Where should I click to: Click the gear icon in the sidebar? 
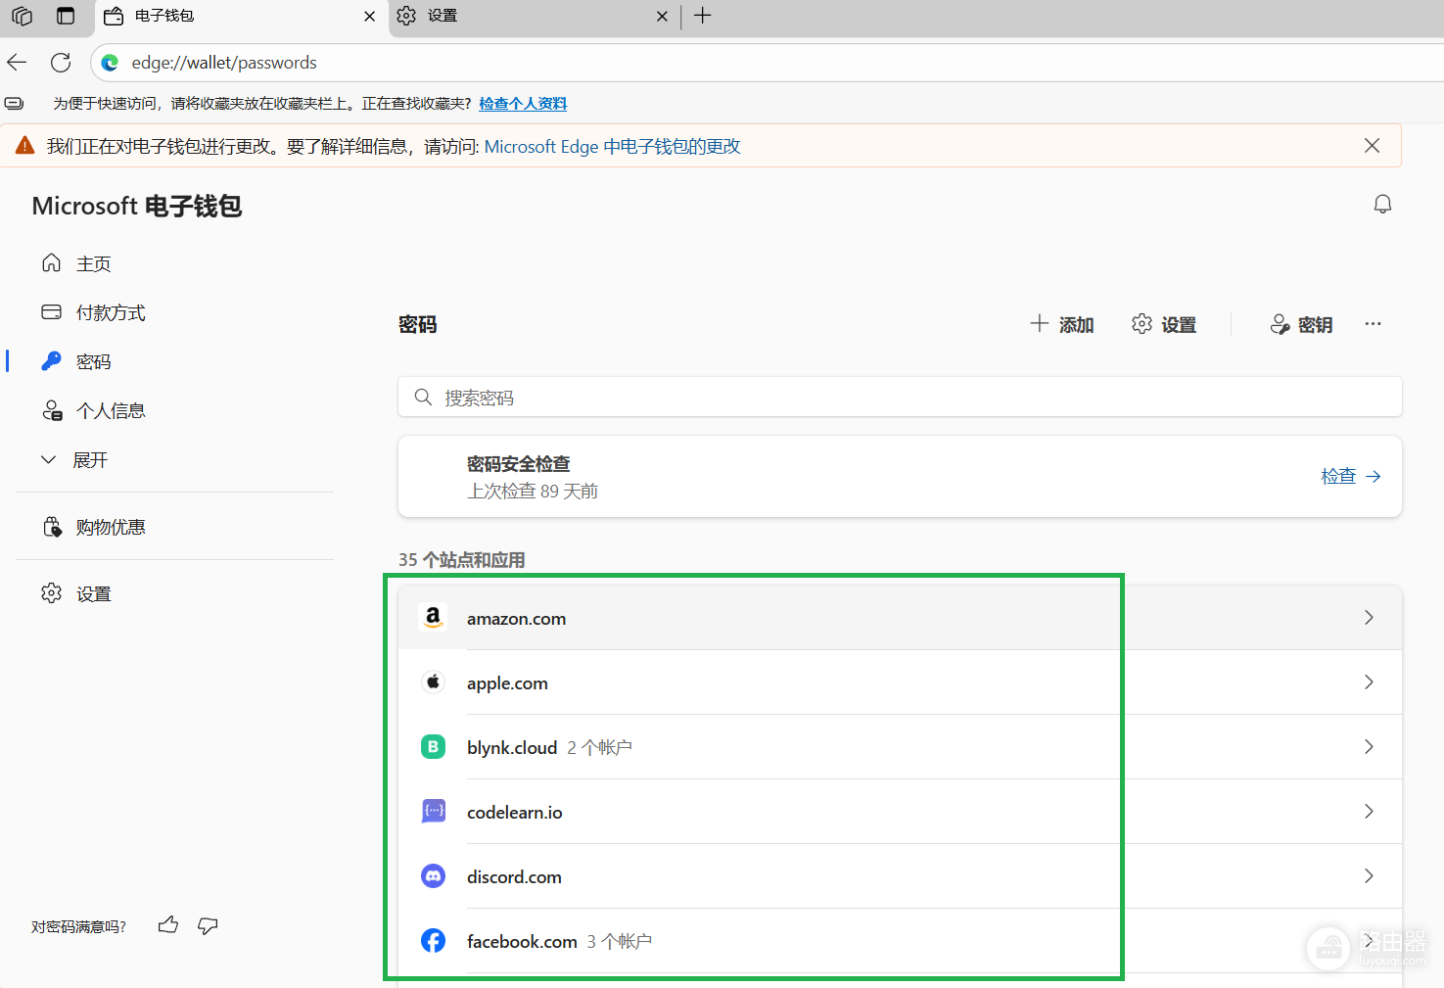[52, 593]
